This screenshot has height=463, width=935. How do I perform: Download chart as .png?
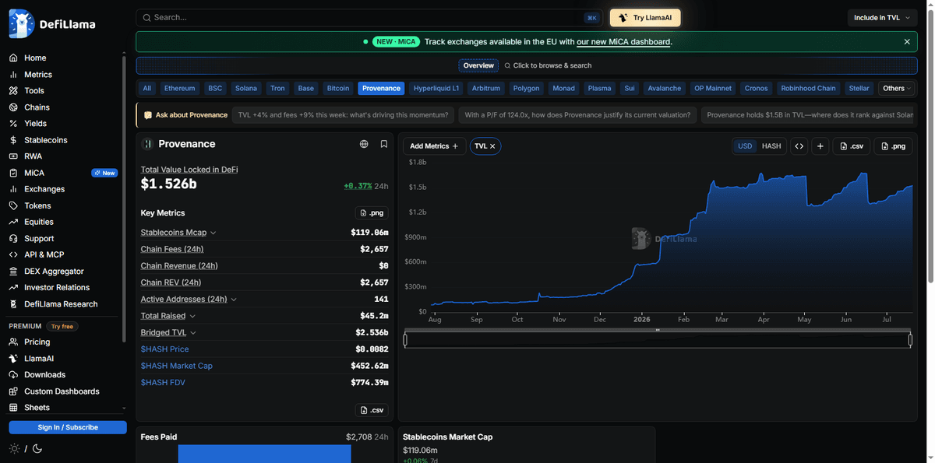click(893, 146)
